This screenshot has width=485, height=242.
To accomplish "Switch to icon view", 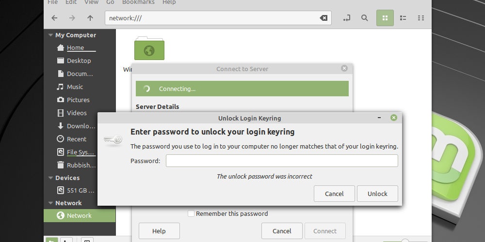I will coord(385,18).
